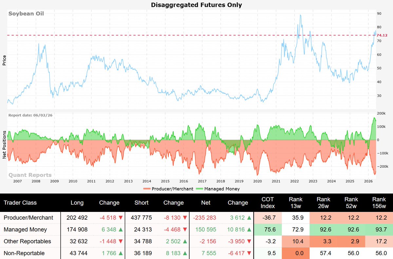Click the 0.0 Rank 13w cell
The width and height of the screenshot is (393, 259).
[x=296, y=253]
